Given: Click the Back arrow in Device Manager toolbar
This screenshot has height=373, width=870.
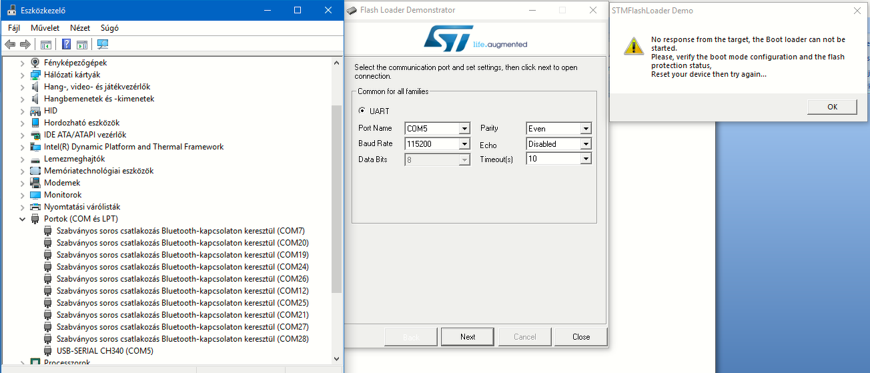Looking at the screenshot, I should point(10,45).
